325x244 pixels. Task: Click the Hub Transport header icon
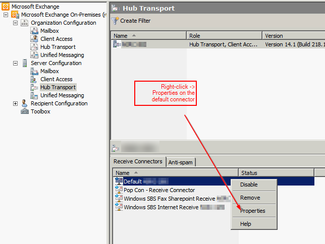coord(116,8)
